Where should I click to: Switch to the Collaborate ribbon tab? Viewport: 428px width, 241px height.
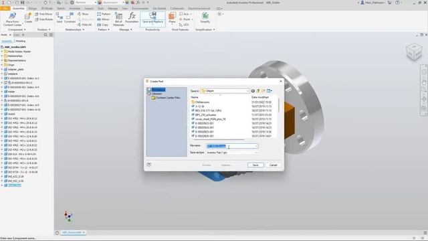coord(177,9)
